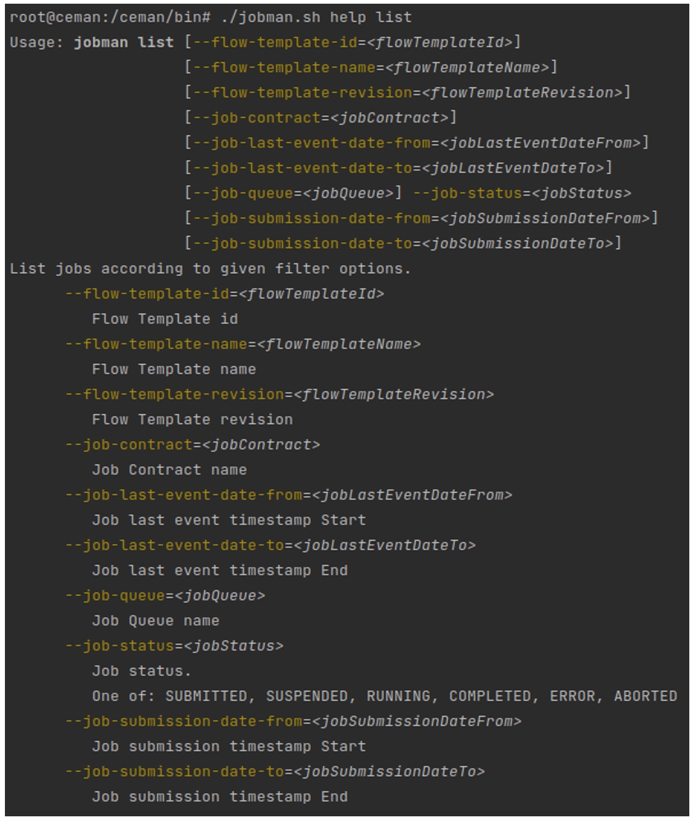Select Job last event timestamp End text

pyautogui.click(x=220, y=571)
